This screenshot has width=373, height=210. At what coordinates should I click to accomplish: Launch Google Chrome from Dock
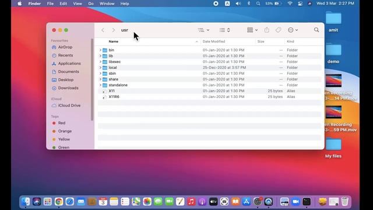click(59, 202)
